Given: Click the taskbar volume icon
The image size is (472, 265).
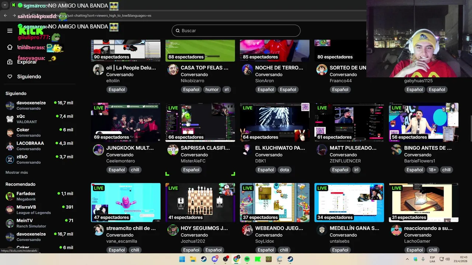Looking at the screenshot, I should (448, 259).
